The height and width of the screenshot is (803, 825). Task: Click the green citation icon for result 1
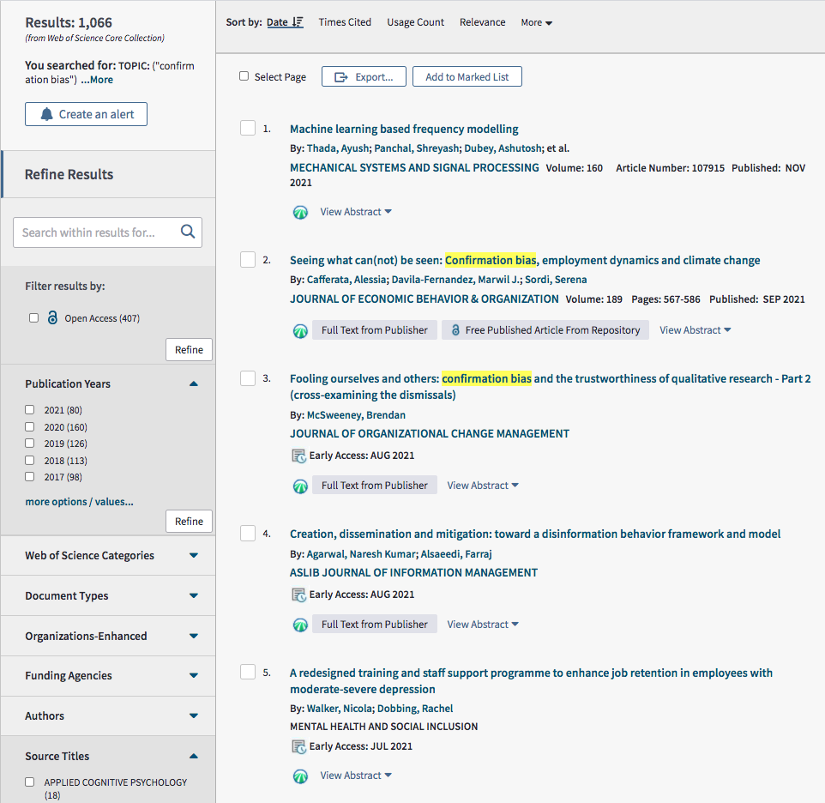click(300, 212)
